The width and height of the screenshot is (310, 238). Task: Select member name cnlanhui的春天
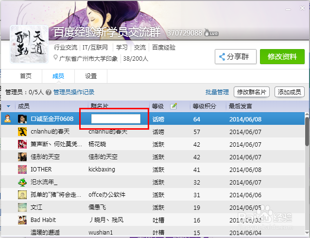coord(50,132)
